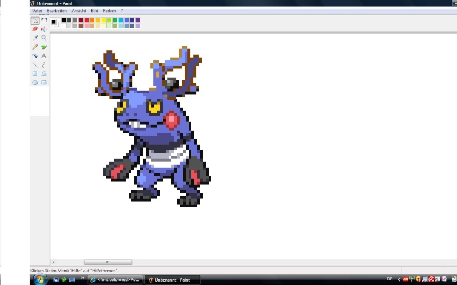Select the Curve tool
Viewport: 457px width, 285px height.
pos(44,64)
